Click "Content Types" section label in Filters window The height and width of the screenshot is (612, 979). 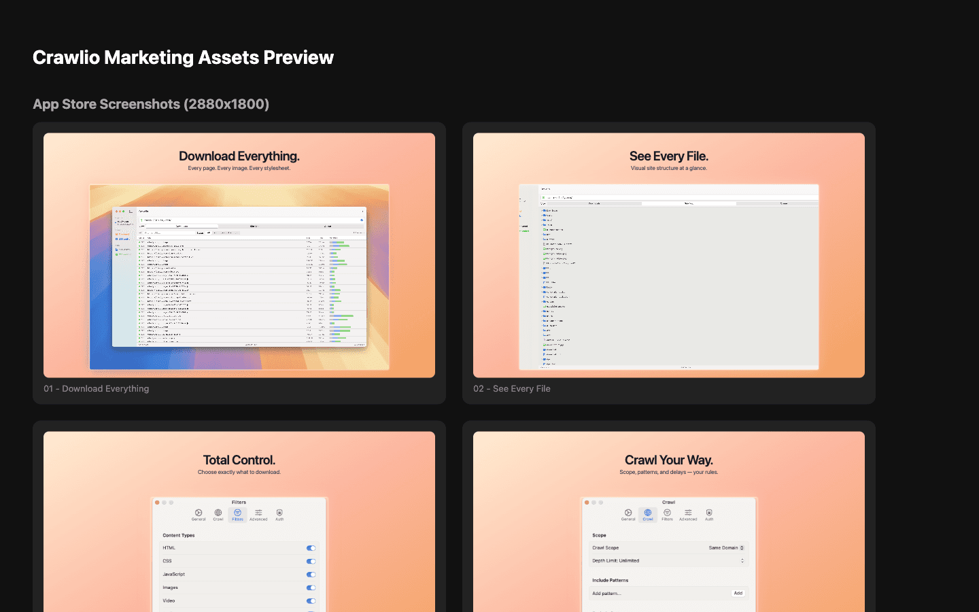(179, 536)
